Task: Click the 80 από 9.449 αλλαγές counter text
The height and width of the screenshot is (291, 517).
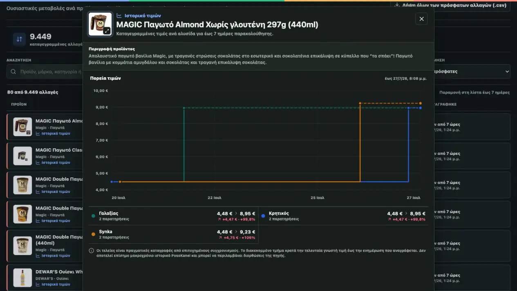Action: point(33,92)
